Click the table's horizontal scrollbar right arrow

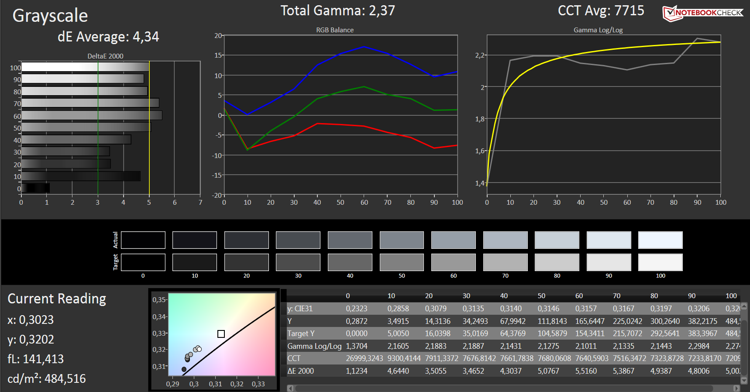pos(736,388)
